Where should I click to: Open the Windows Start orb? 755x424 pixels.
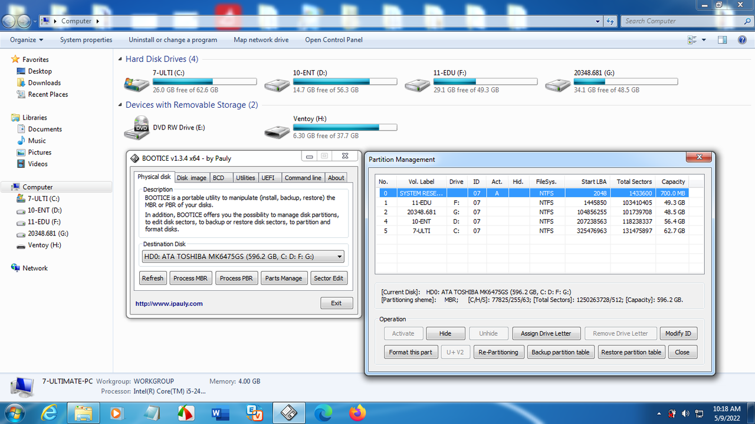tap(14, 413)
